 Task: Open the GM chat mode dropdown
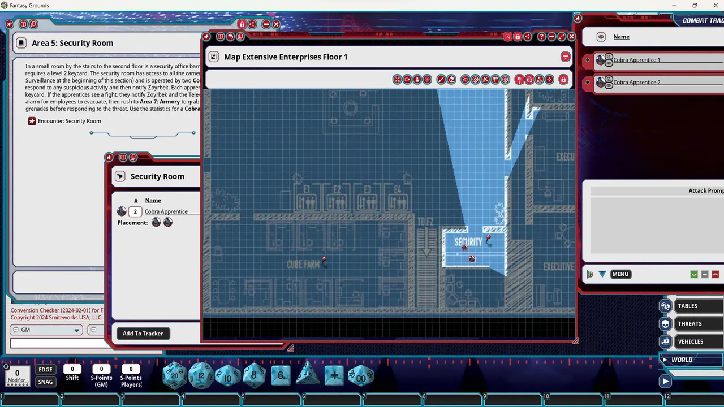coord(46,330)
